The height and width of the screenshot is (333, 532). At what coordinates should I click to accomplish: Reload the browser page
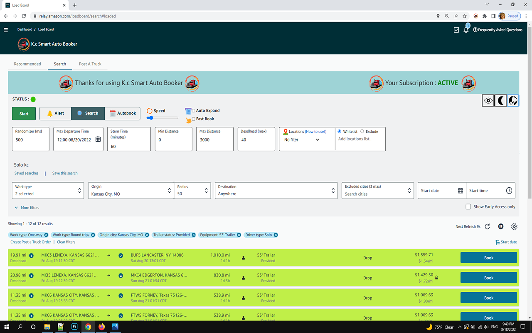(24, 16)
